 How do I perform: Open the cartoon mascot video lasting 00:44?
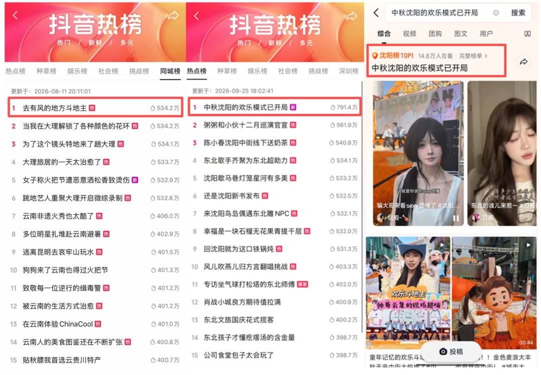[494, 292]
